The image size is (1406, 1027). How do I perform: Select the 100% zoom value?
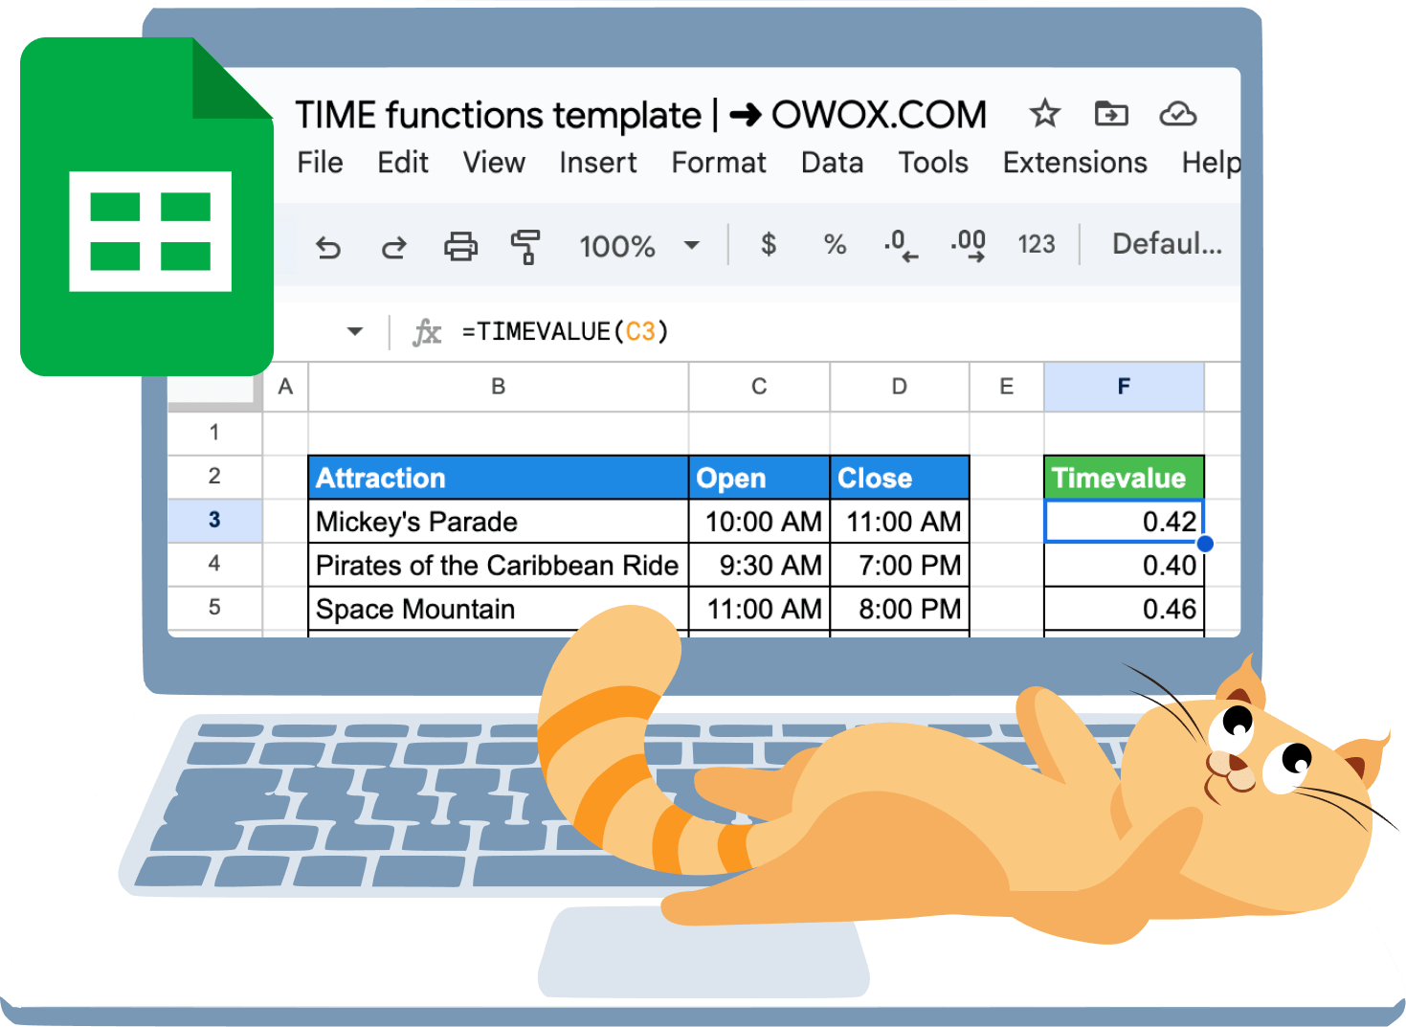(616, 247)
